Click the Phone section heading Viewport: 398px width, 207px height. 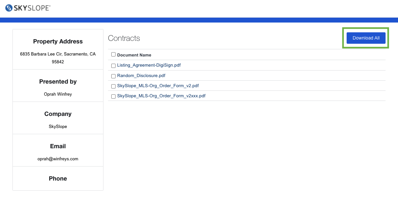pos(58,179)
